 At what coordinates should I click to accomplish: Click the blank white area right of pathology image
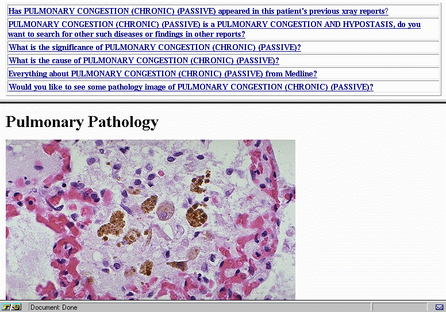[x=368, y=219]
